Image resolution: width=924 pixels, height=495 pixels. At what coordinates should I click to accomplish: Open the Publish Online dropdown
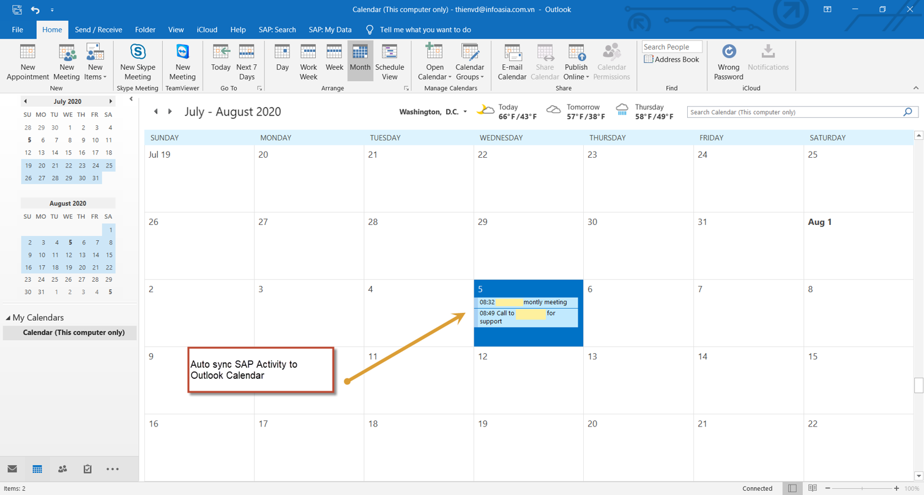click(576, 62)
